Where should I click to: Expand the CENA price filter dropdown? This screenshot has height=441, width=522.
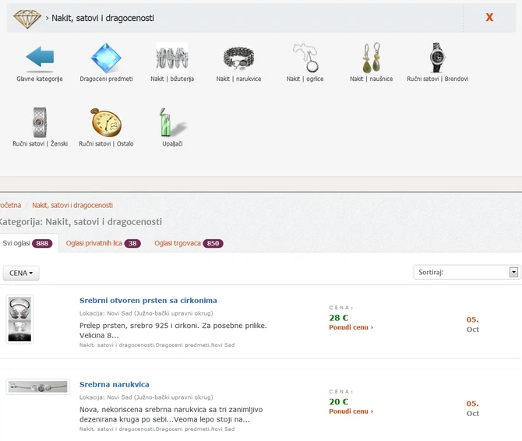pyautogui.click(x=21, y=273)
